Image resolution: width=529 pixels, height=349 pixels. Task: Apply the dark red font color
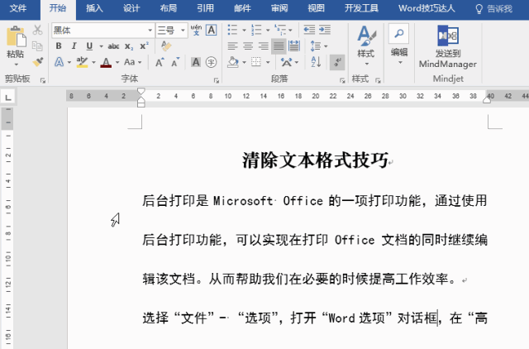pos(106,62)
